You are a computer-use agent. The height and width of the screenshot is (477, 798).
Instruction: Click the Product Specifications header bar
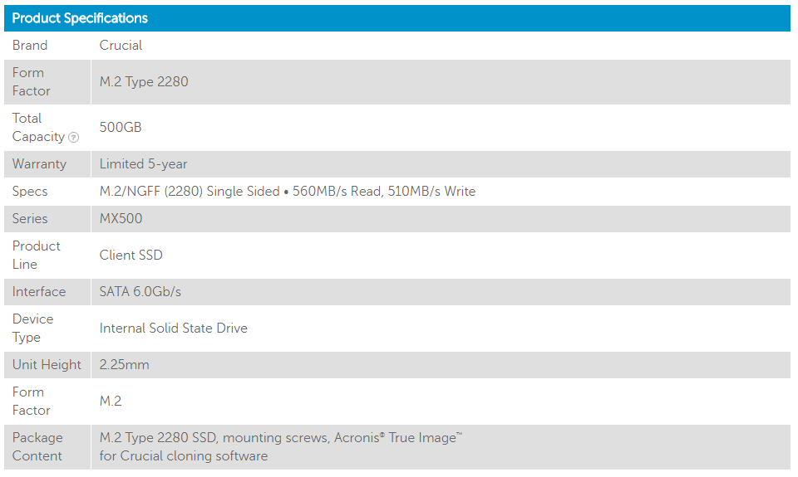397,18
